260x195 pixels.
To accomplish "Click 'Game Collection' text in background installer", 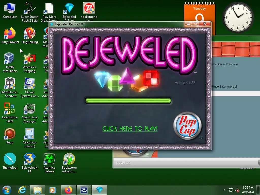I will coord(228,64).
